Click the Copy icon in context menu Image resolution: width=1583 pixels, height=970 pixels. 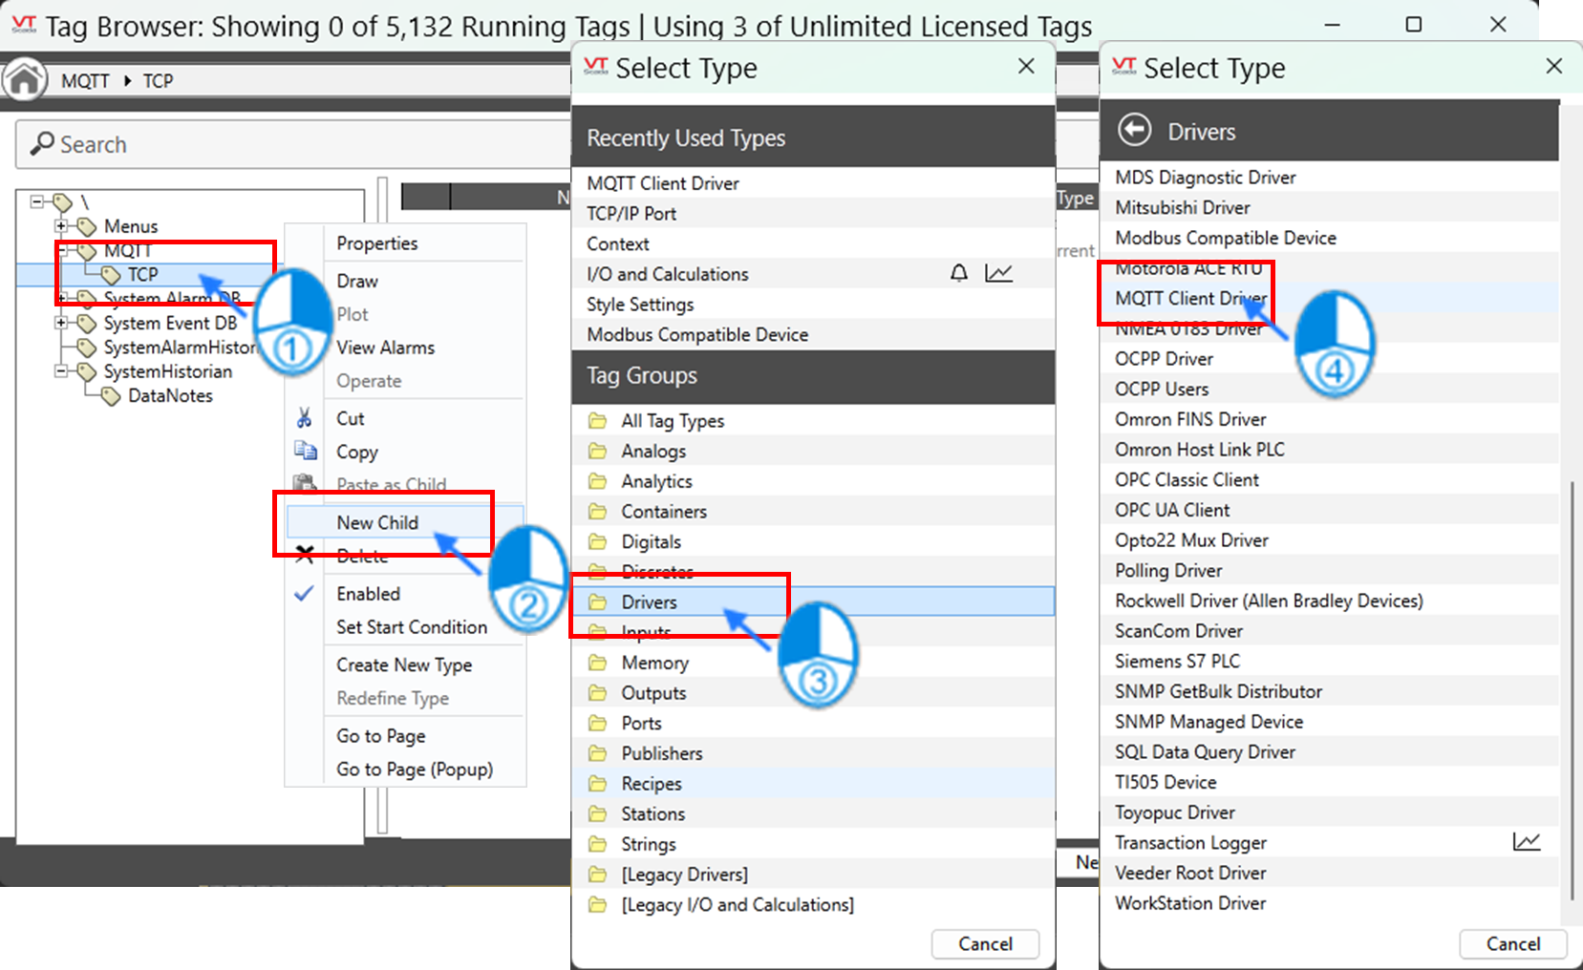[x=305, y=451]
